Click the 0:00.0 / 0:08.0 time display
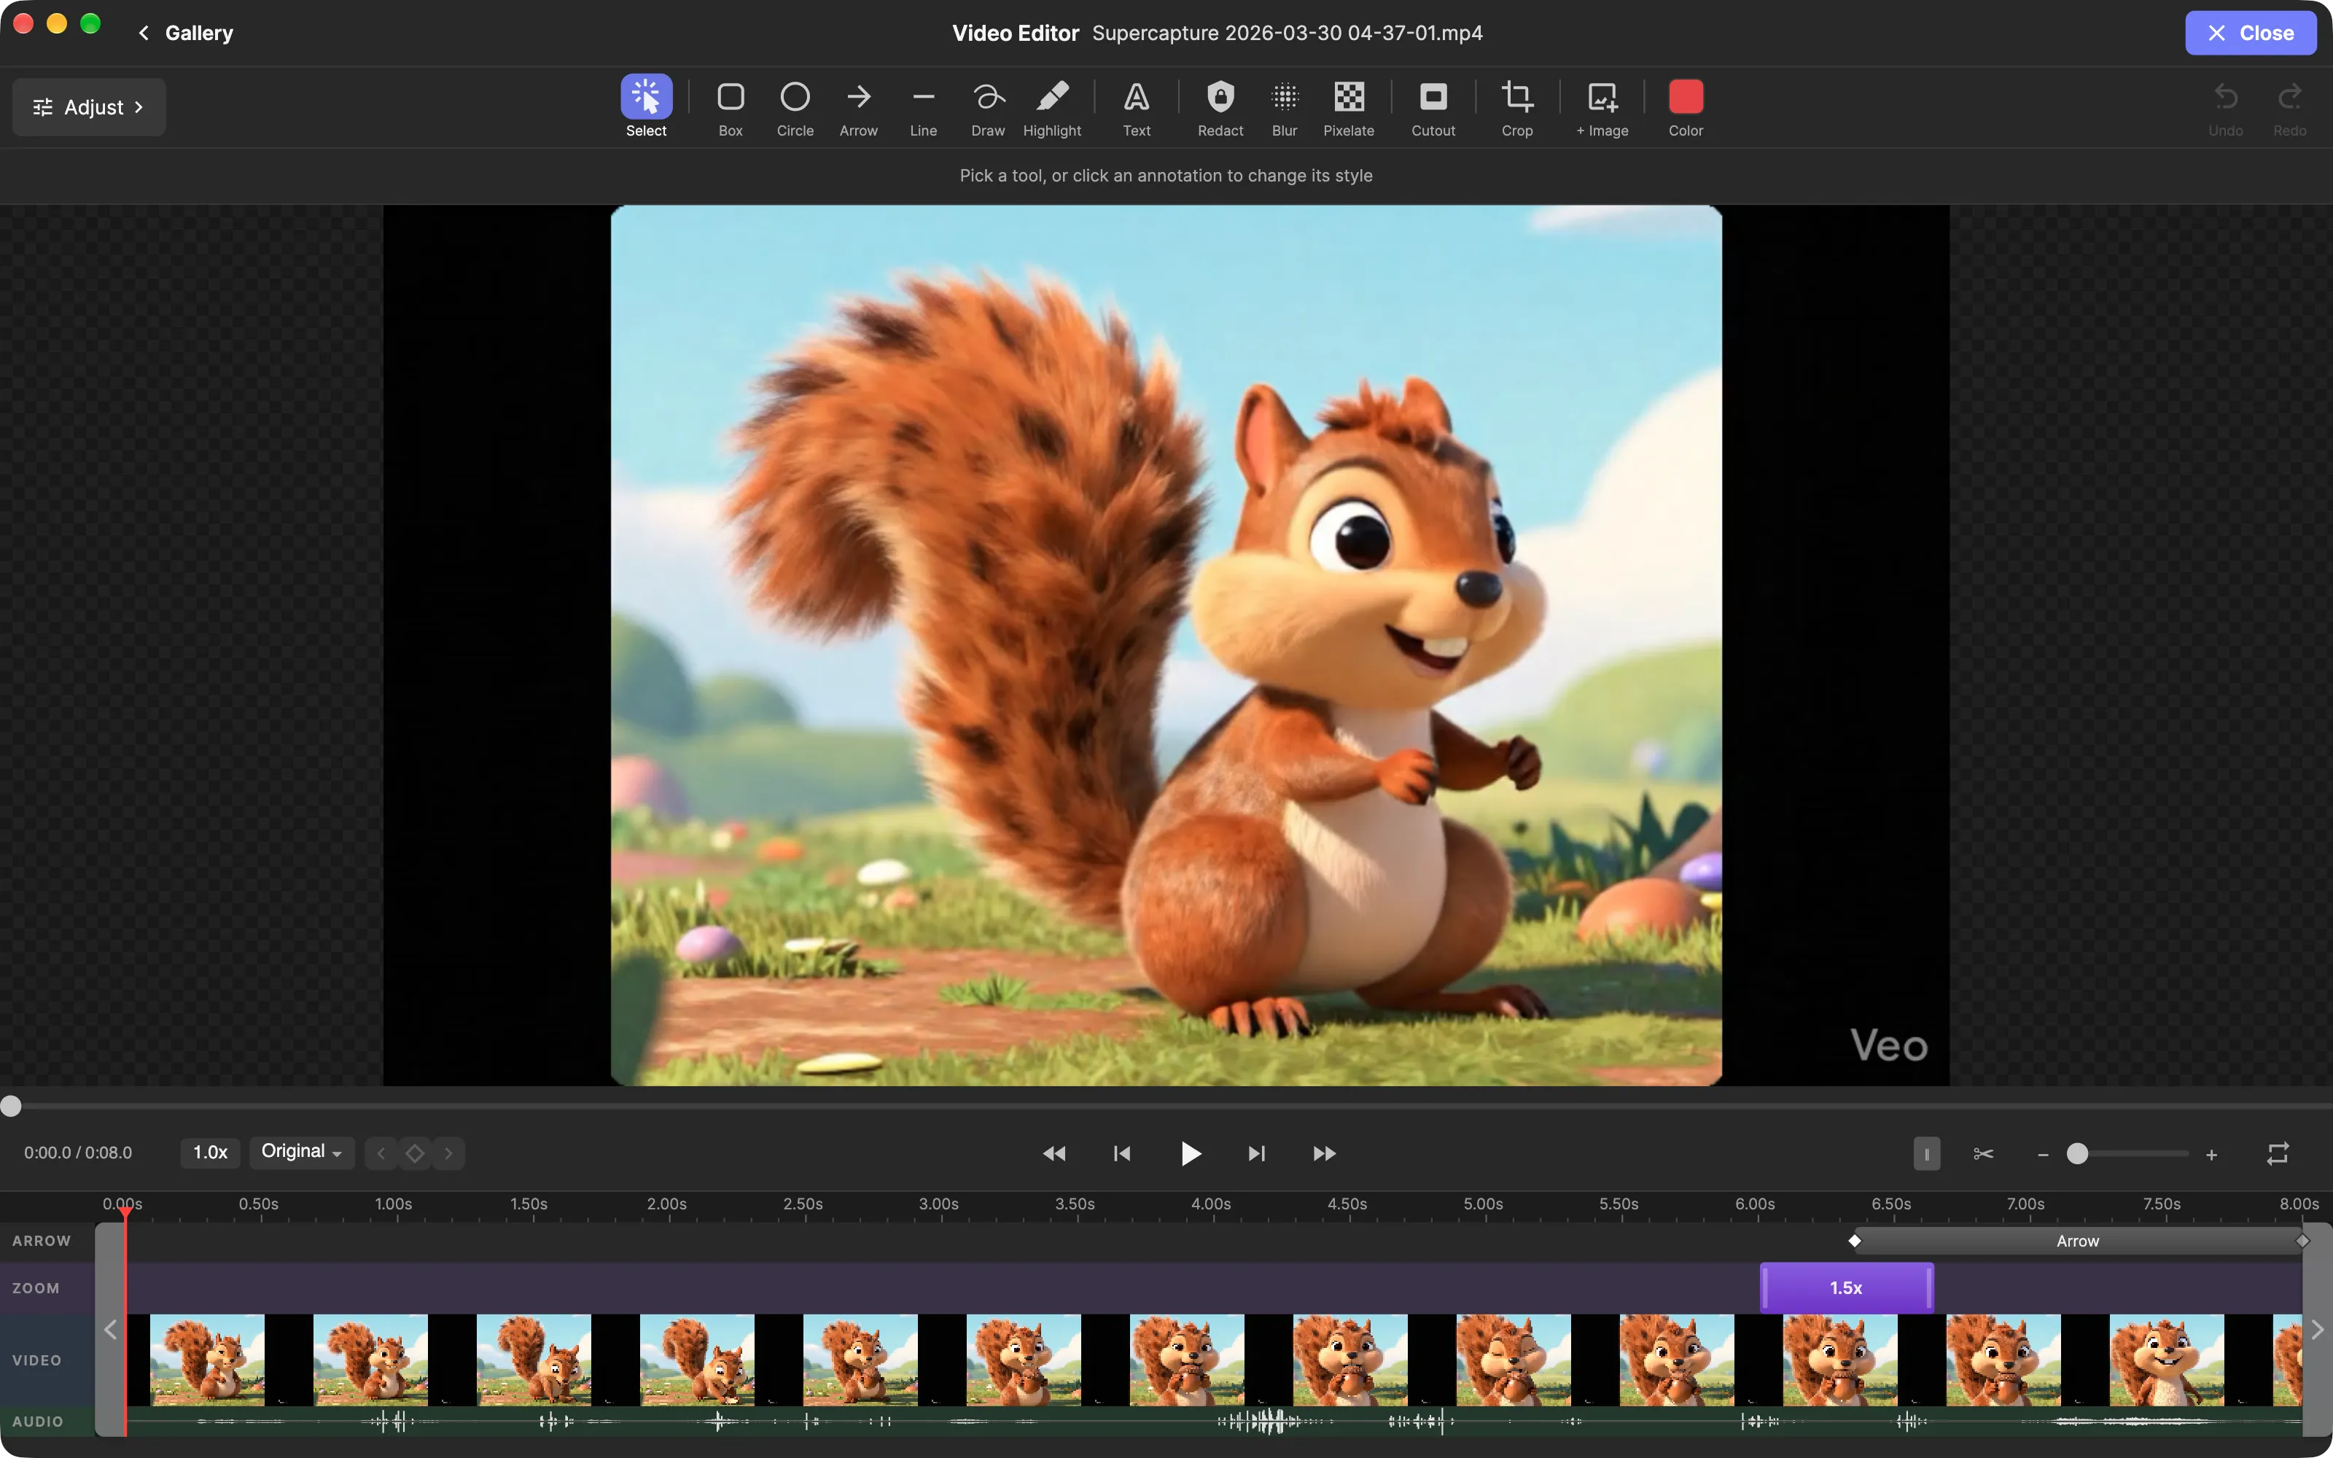 click(78, 1153)
